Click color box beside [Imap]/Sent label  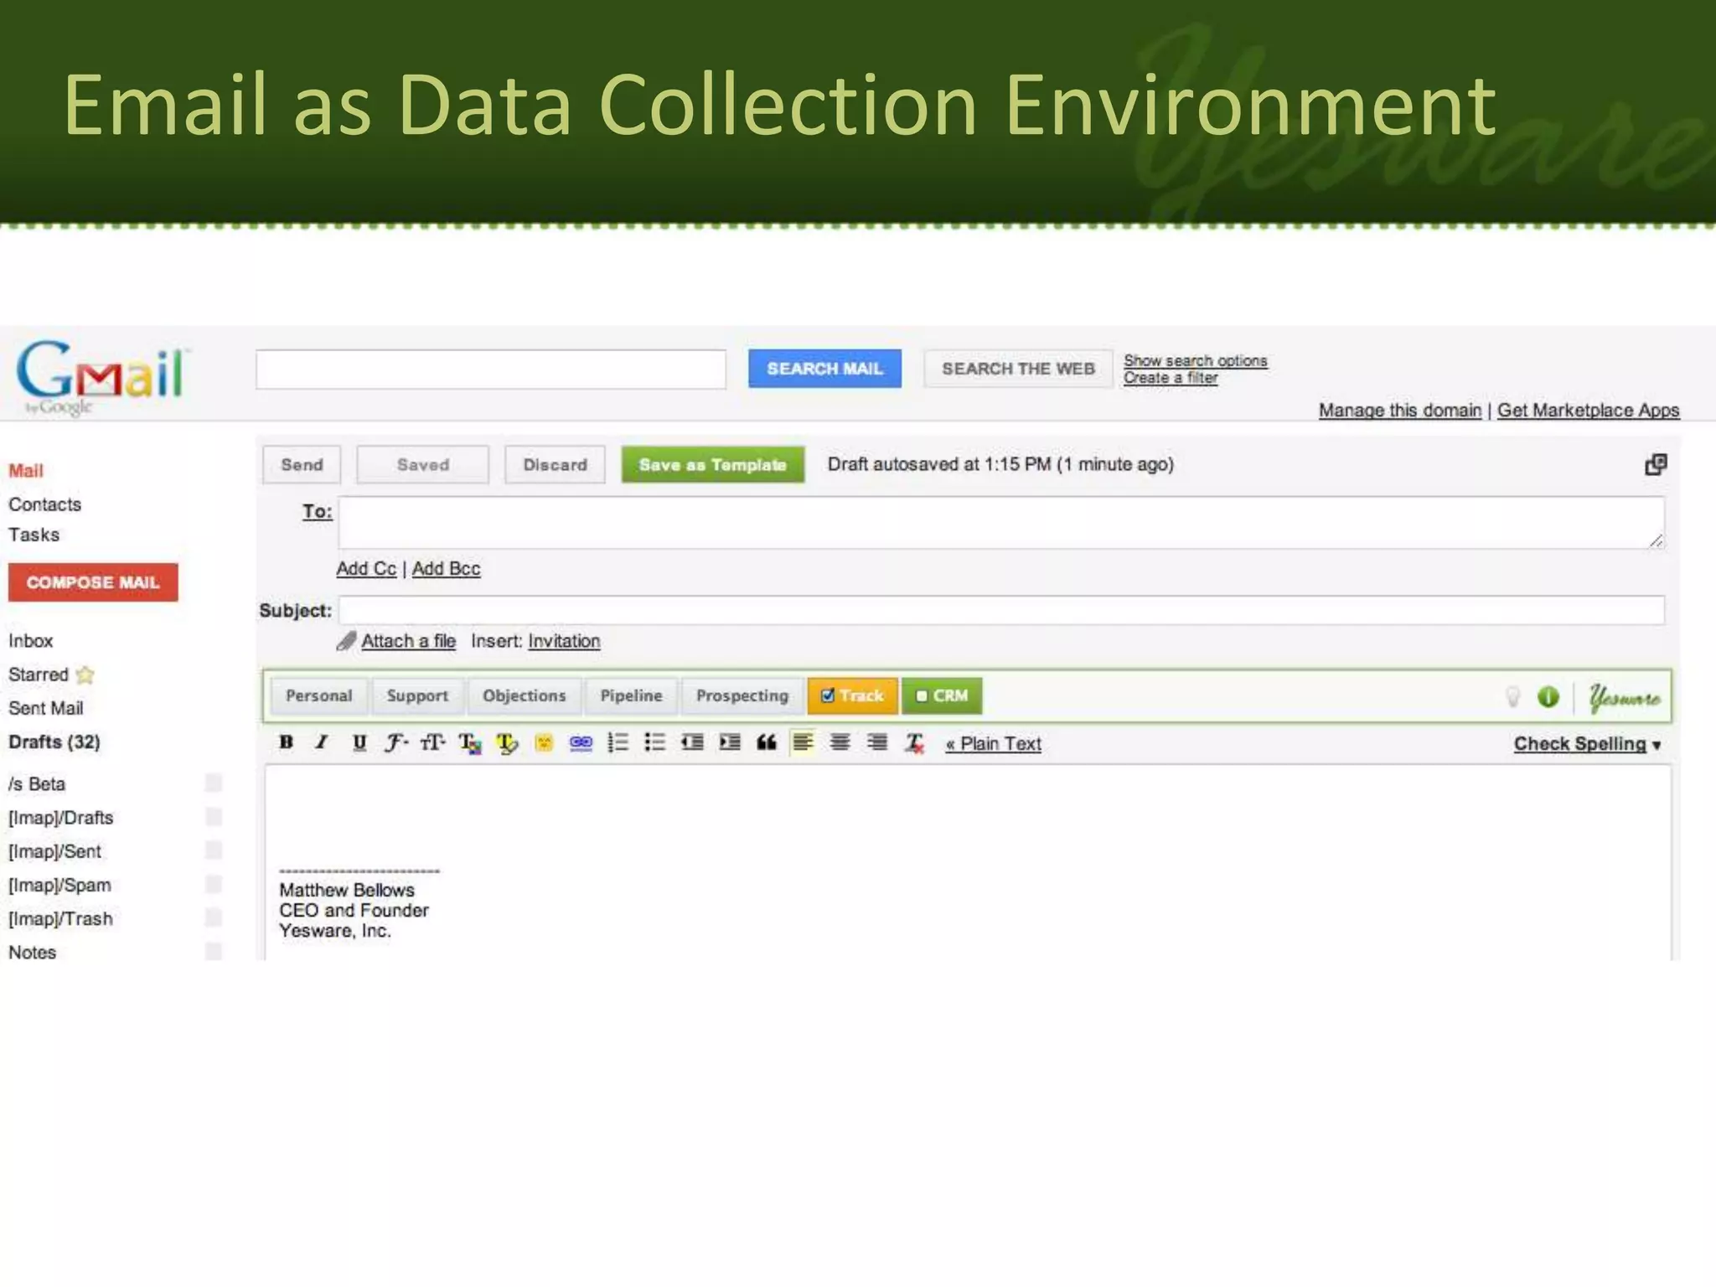(x=214, y=850)
